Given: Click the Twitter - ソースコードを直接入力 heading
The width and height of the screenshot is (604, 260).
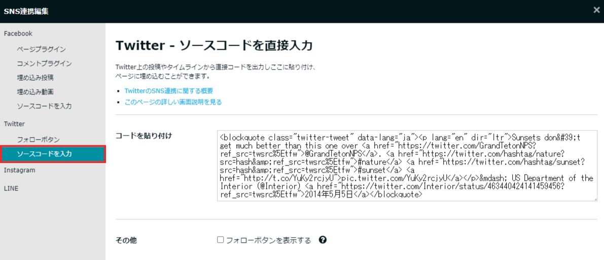Looking at the screenshot, I should pos(214,45).
